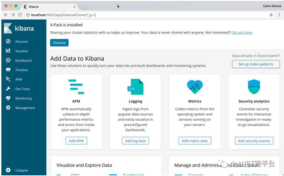
Task: Reload the page
Action: click(20, 15)
